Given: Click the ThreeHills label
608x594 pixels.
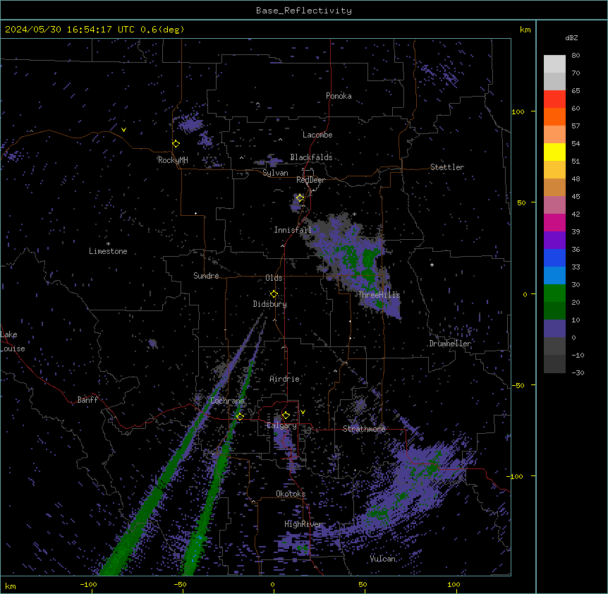Looking at the screenshot, I should (x=379, y=295).
